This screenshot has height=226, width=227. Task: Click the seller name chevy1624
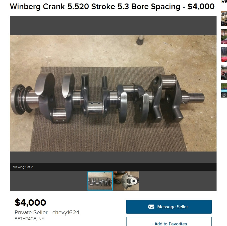point(66,213)
